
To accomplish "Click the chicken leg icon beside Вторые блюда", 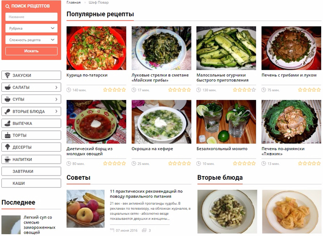I will 7,112.
